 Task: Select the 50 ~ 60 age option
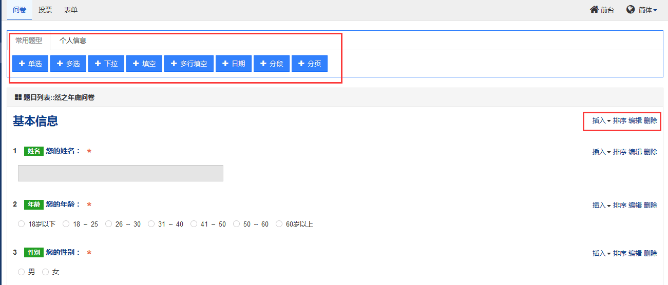click(x=236, y=224)
